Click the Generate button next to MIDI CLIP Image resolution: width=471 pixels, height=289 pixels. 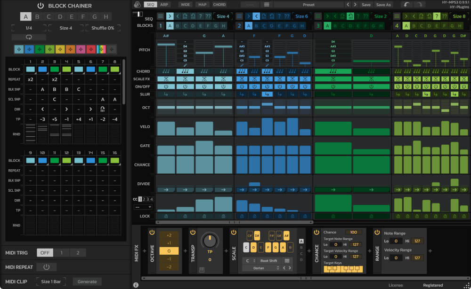click(x=87, y=281)
